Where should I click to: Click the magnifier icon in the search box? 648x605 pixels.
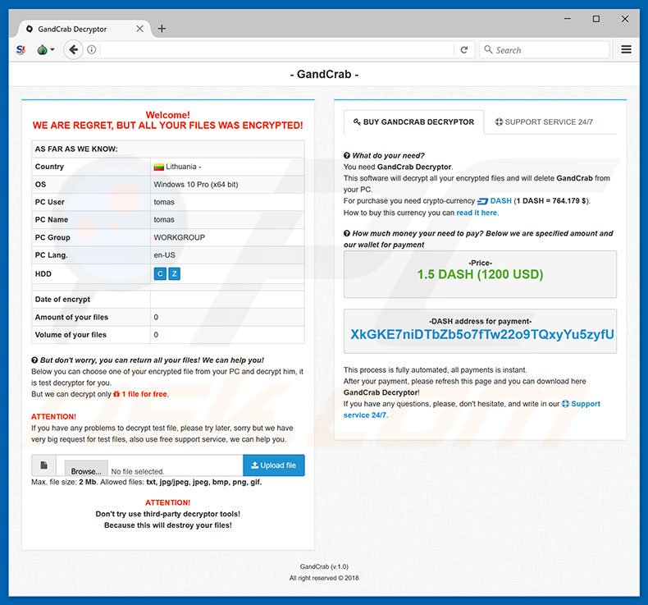click(x=488, y=50)
